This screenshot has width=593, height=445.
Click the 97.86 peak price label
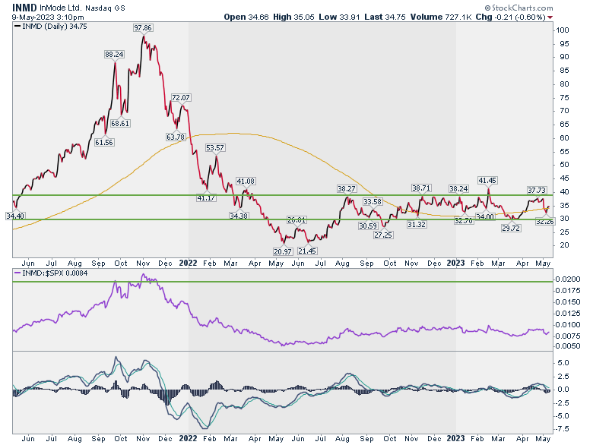tap(143, 28)
